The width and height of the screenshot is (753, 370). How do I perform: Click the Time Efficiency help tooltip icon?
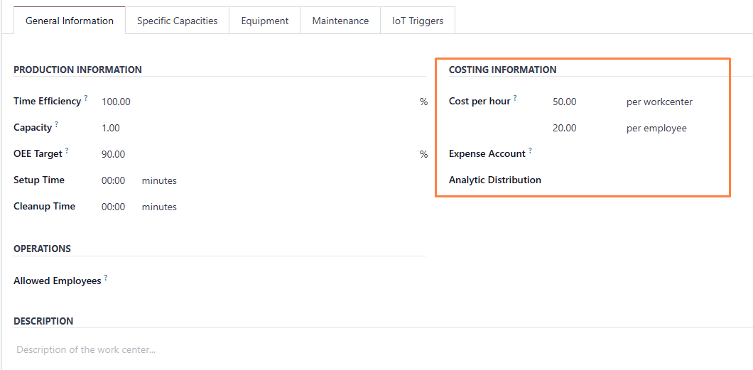pyautogui.click(x=86, y=98)
